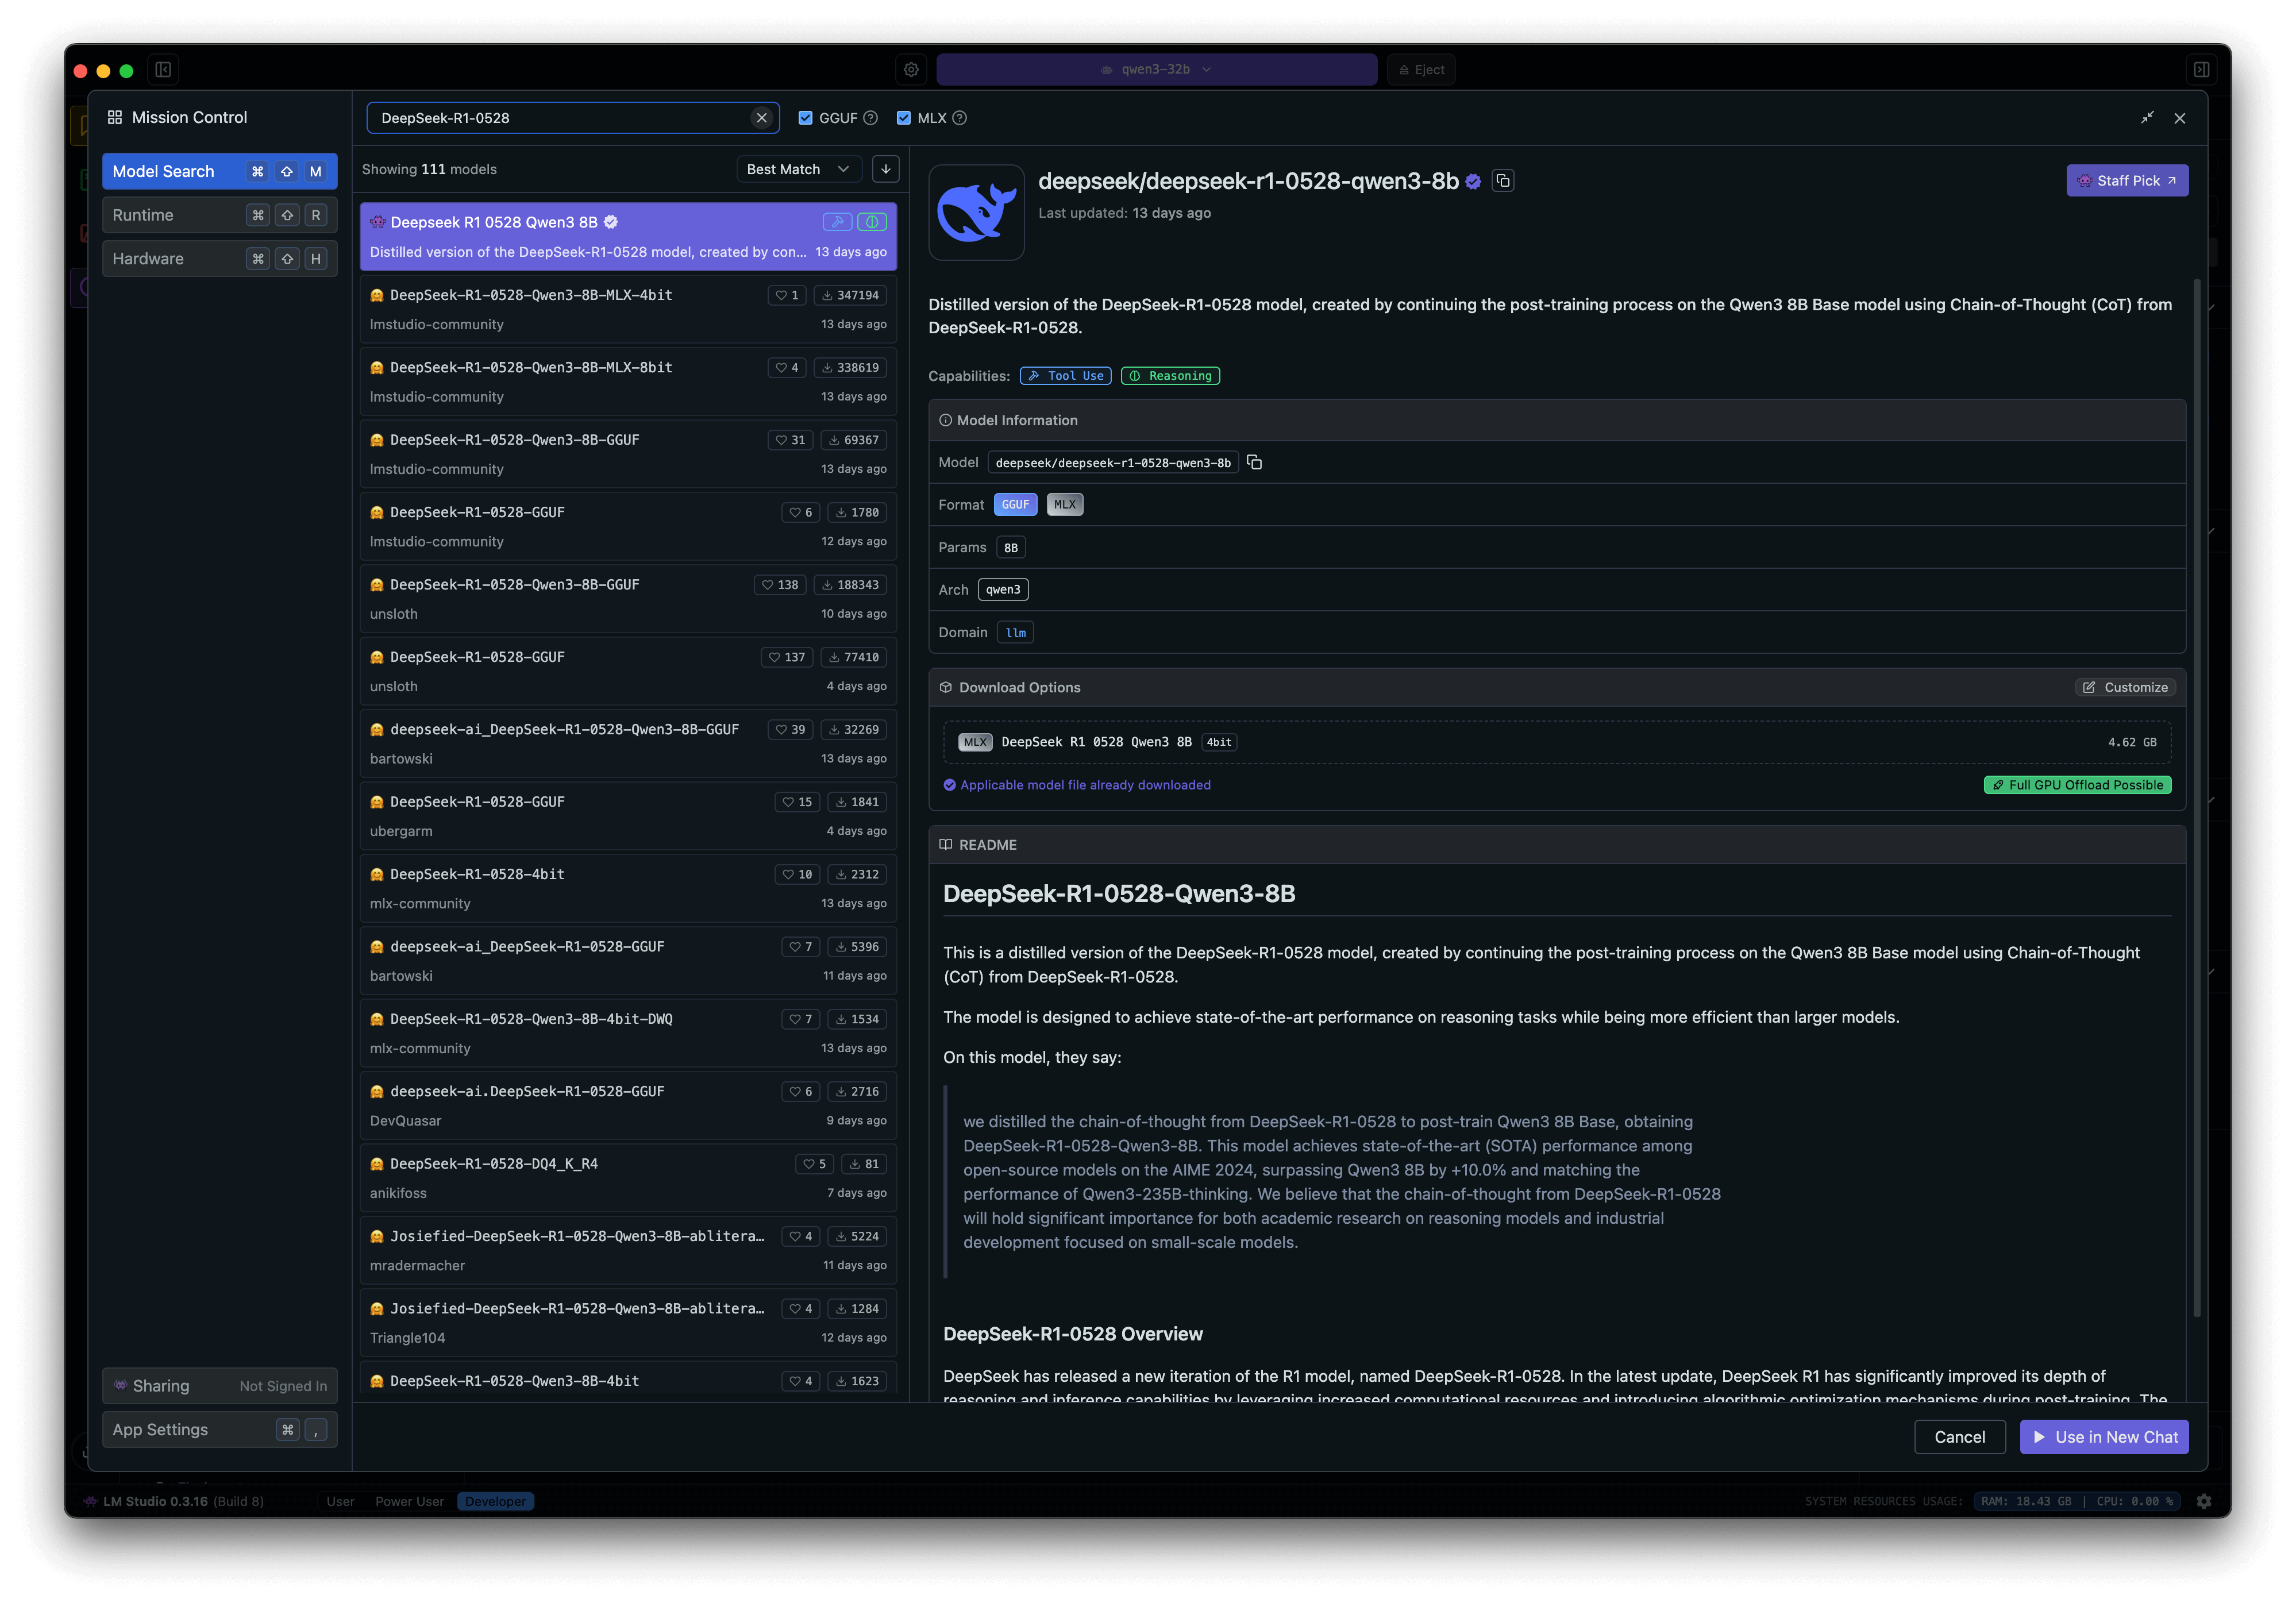The height and width of the screenshot is (1603, 2296).
Task: Select the MLX 4bit download option row
Action: tap(1557, 742)
